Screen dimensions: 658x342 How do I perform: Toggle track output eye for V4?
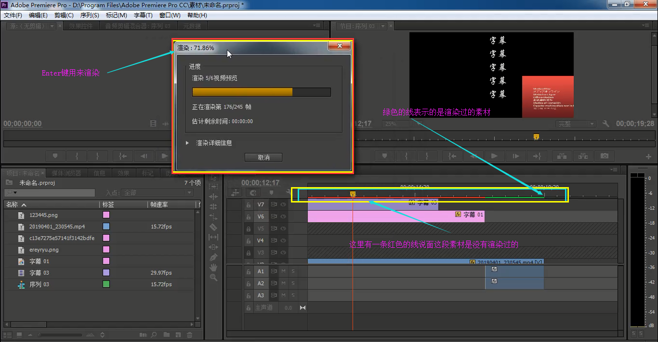283,241
